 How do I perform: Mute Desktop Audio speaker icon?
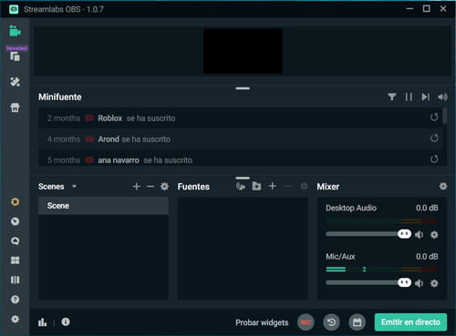(x=420, y=235)
